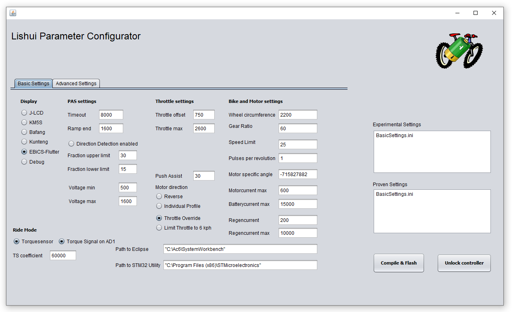The image size is (513, 312).
Task: Toggle Torque Signal on AD1
Action: tap(87, 241)
